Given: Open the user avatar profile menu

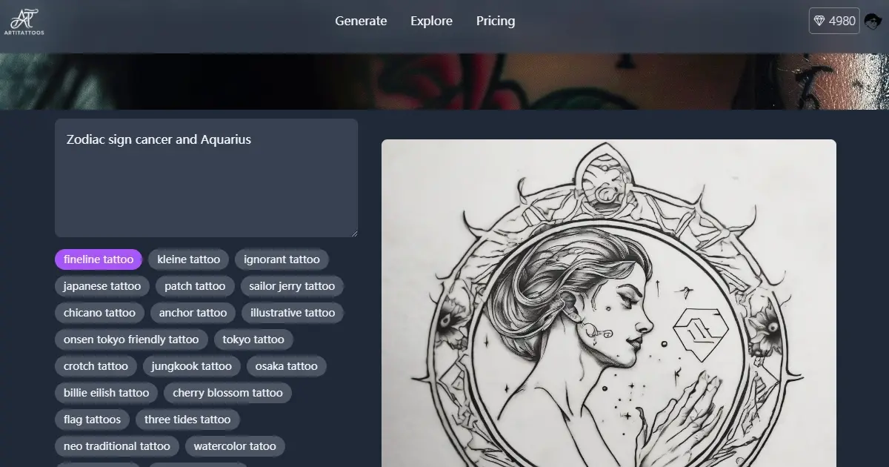Looking at the screenshot, I should pyautogui.click(x=873, y=21).
